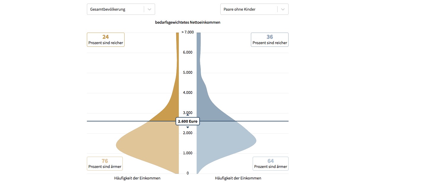
Task: Open the Gesamtbevölkerung dropdown chevron
Action: [149, 9]
